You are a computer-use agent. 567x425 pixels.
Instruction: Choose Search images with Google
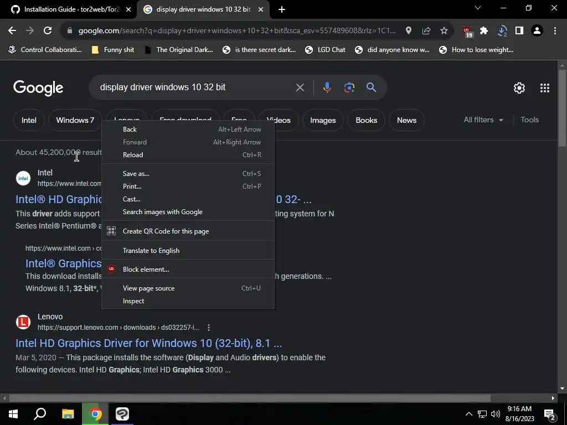pyautogui.click(x=188, y=212)
